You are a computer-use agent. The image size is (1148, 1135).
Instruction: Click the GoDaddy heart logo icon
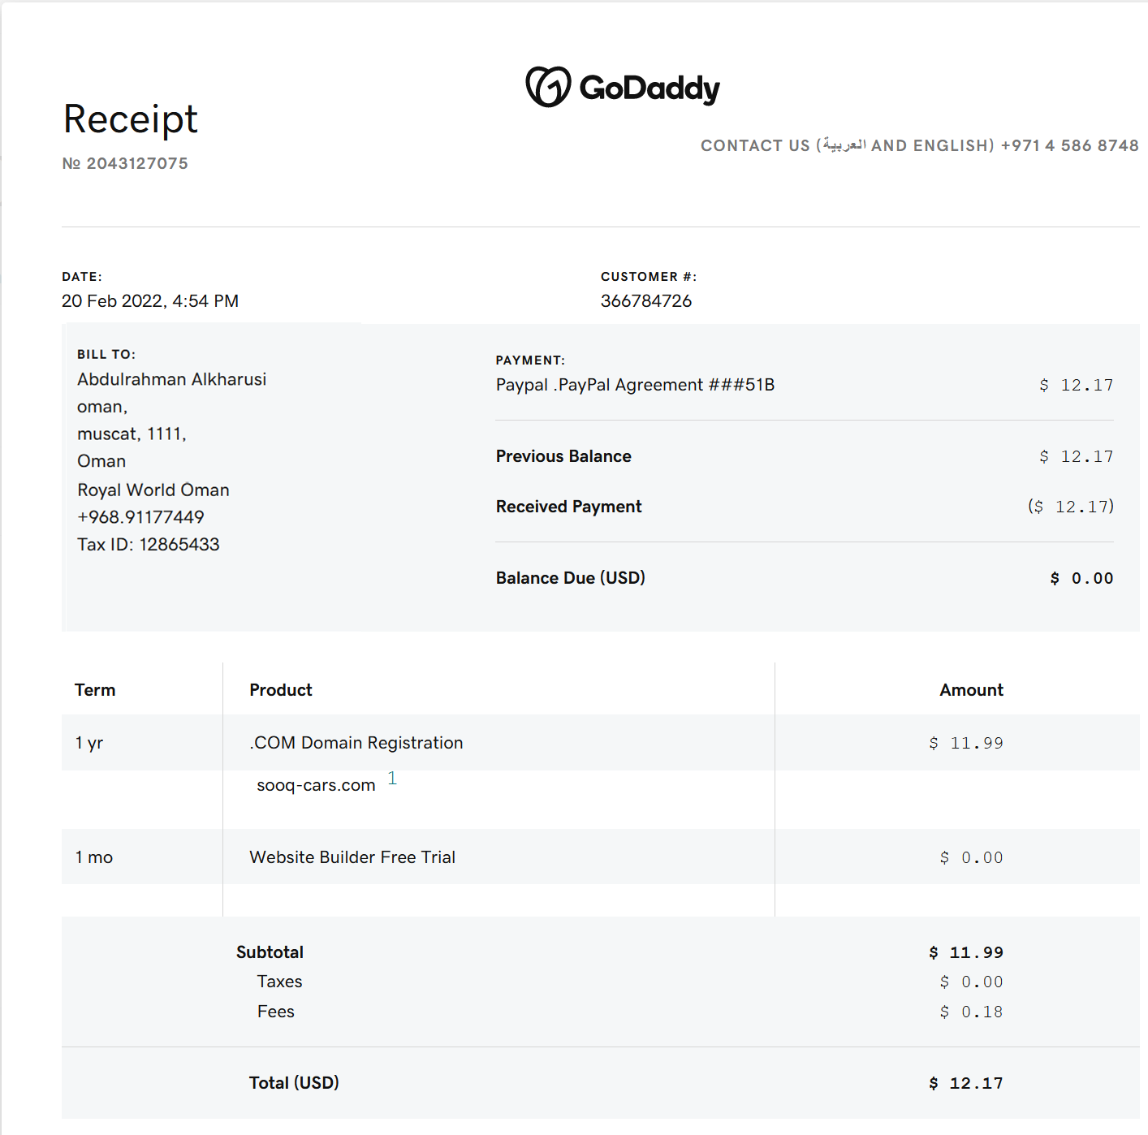(548, 87)
